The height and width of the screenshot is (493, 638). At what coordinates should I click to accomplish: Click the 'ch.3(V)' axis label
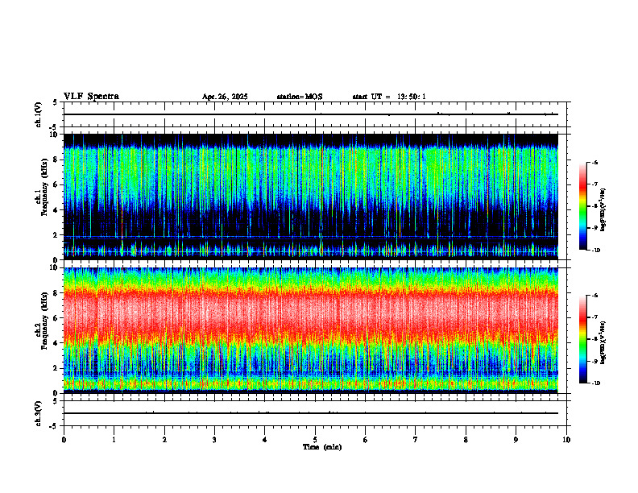(39, 413)
